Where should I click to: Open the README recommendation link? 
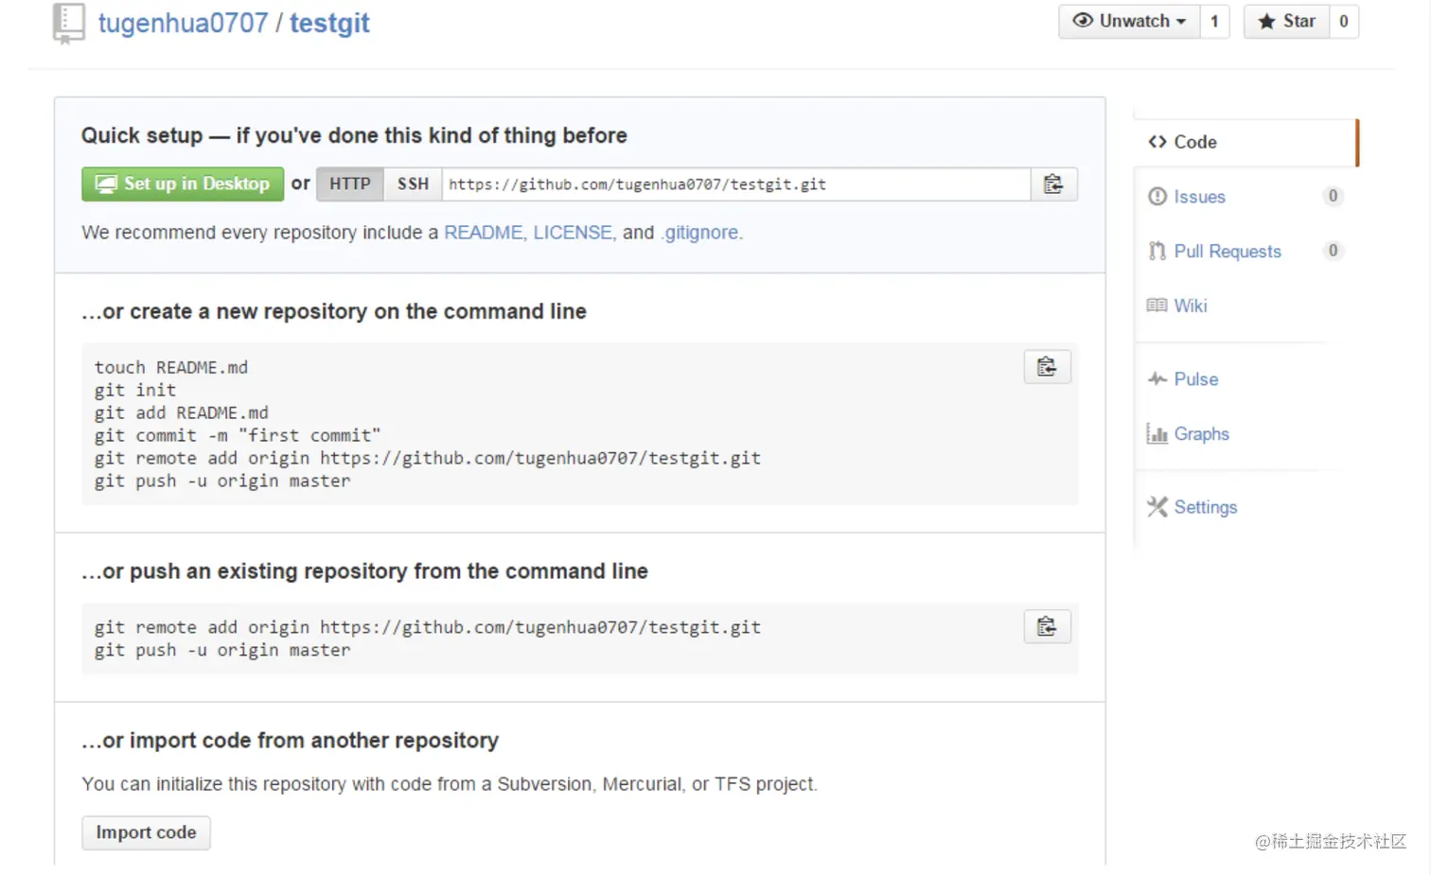tap(483, 233)
